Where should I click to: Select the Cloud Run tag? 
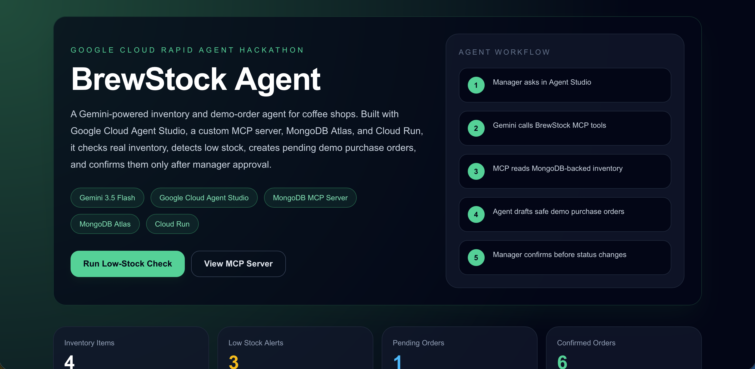[172, 224]
